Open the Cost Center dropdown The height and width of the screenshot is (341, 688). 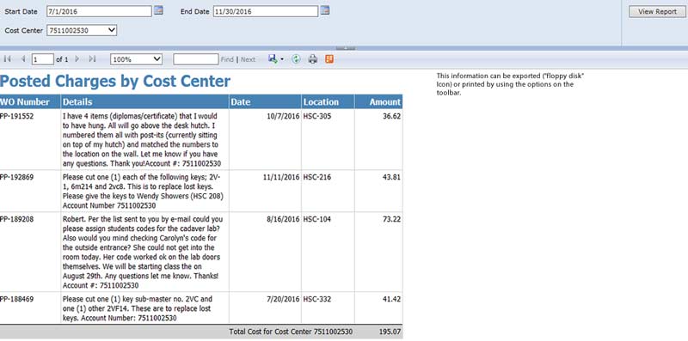82,30
